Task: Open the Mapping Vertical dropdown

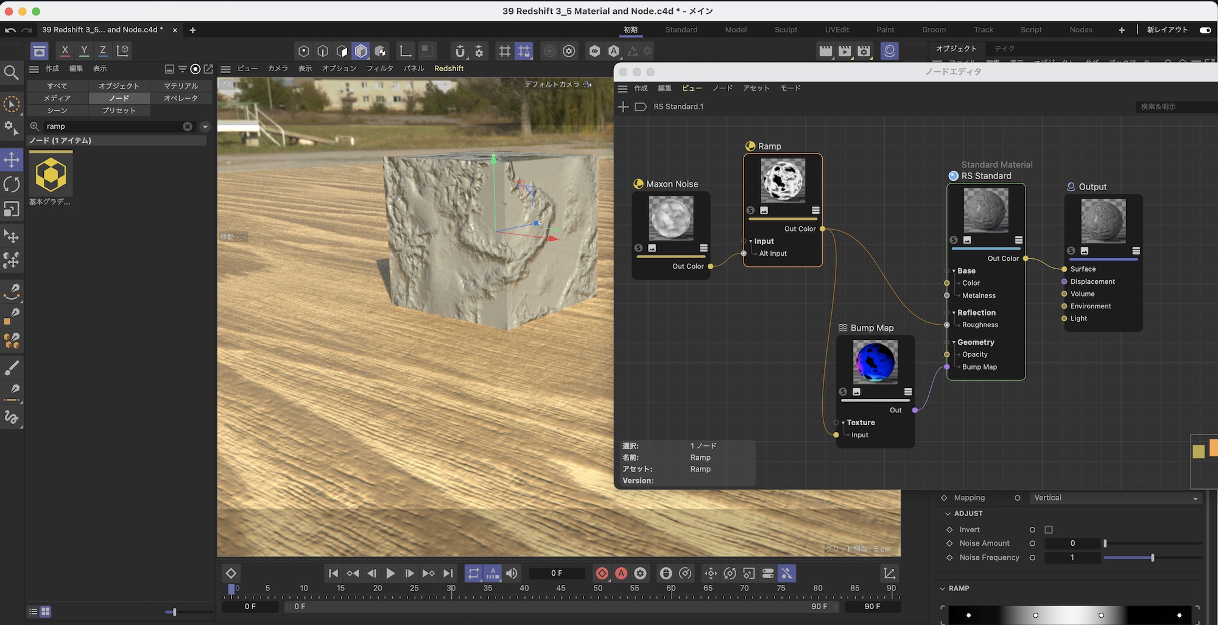Action: pos(1115,498)
